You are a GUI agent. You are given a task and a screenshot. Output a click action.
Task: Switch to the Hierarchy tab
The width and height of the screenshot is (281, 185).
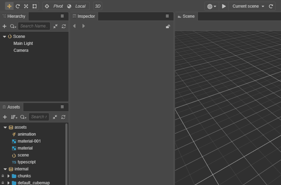click(x=14, y=16)
